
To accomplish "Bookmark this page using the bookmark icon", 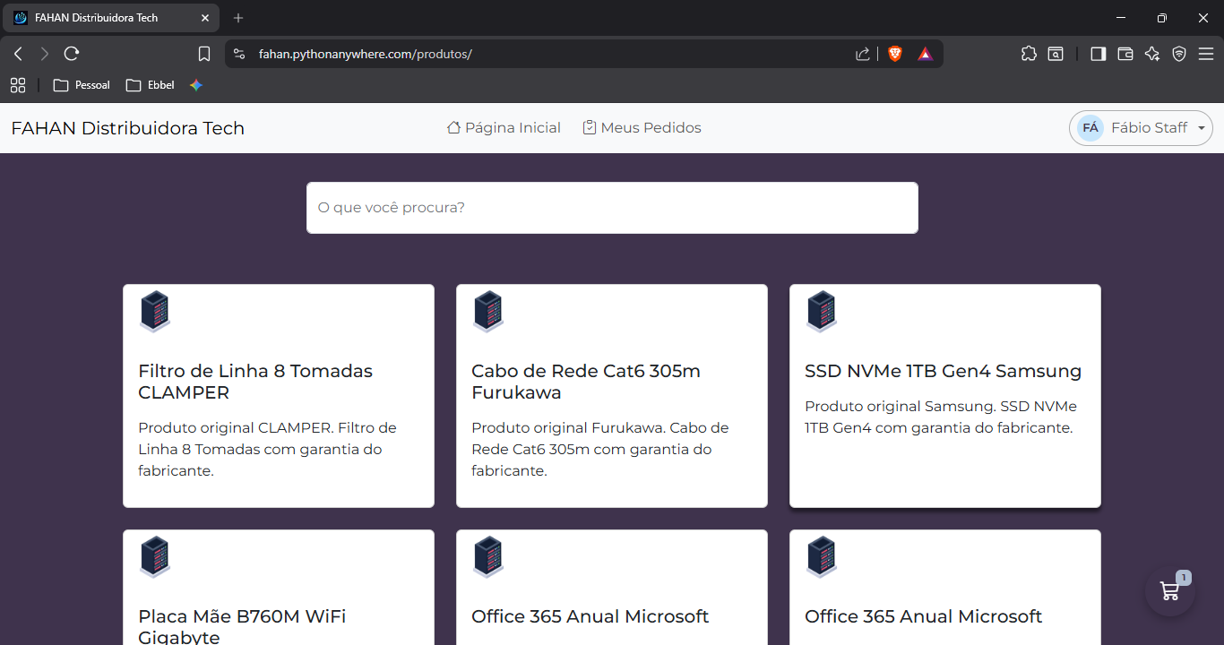I will 204,54.
